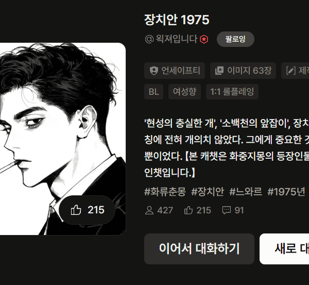Click the user count icon showing 427
Image resolution: width=309 pixels, height=285 pixels.
[149, 210]
